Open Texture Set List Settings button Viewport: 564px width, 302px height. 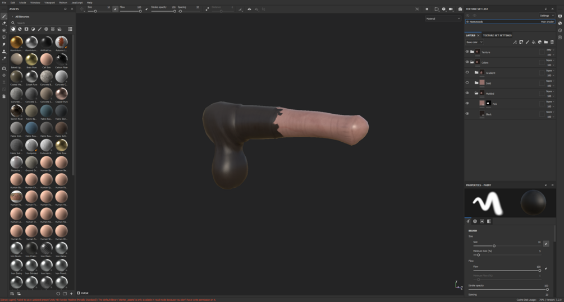[547, 16]
